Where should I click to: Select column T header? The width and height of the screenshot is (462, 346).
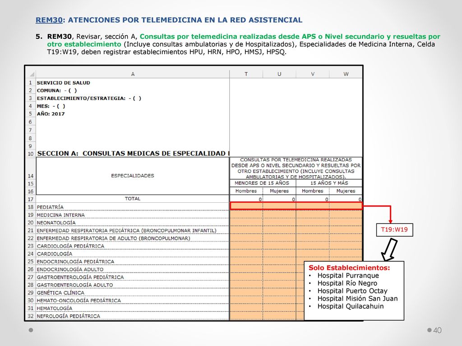point(246,74)
